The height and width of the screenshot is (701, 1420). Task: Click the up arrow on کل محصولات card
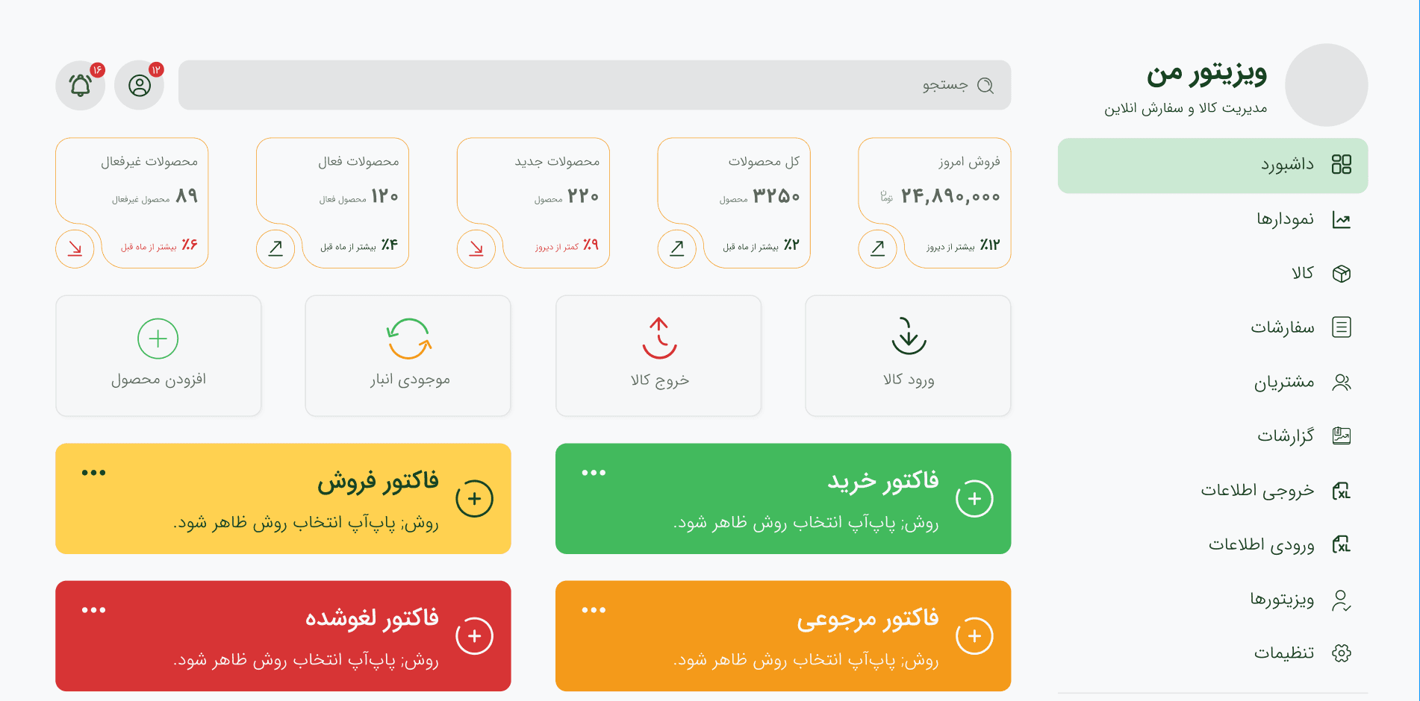point(677,248)
